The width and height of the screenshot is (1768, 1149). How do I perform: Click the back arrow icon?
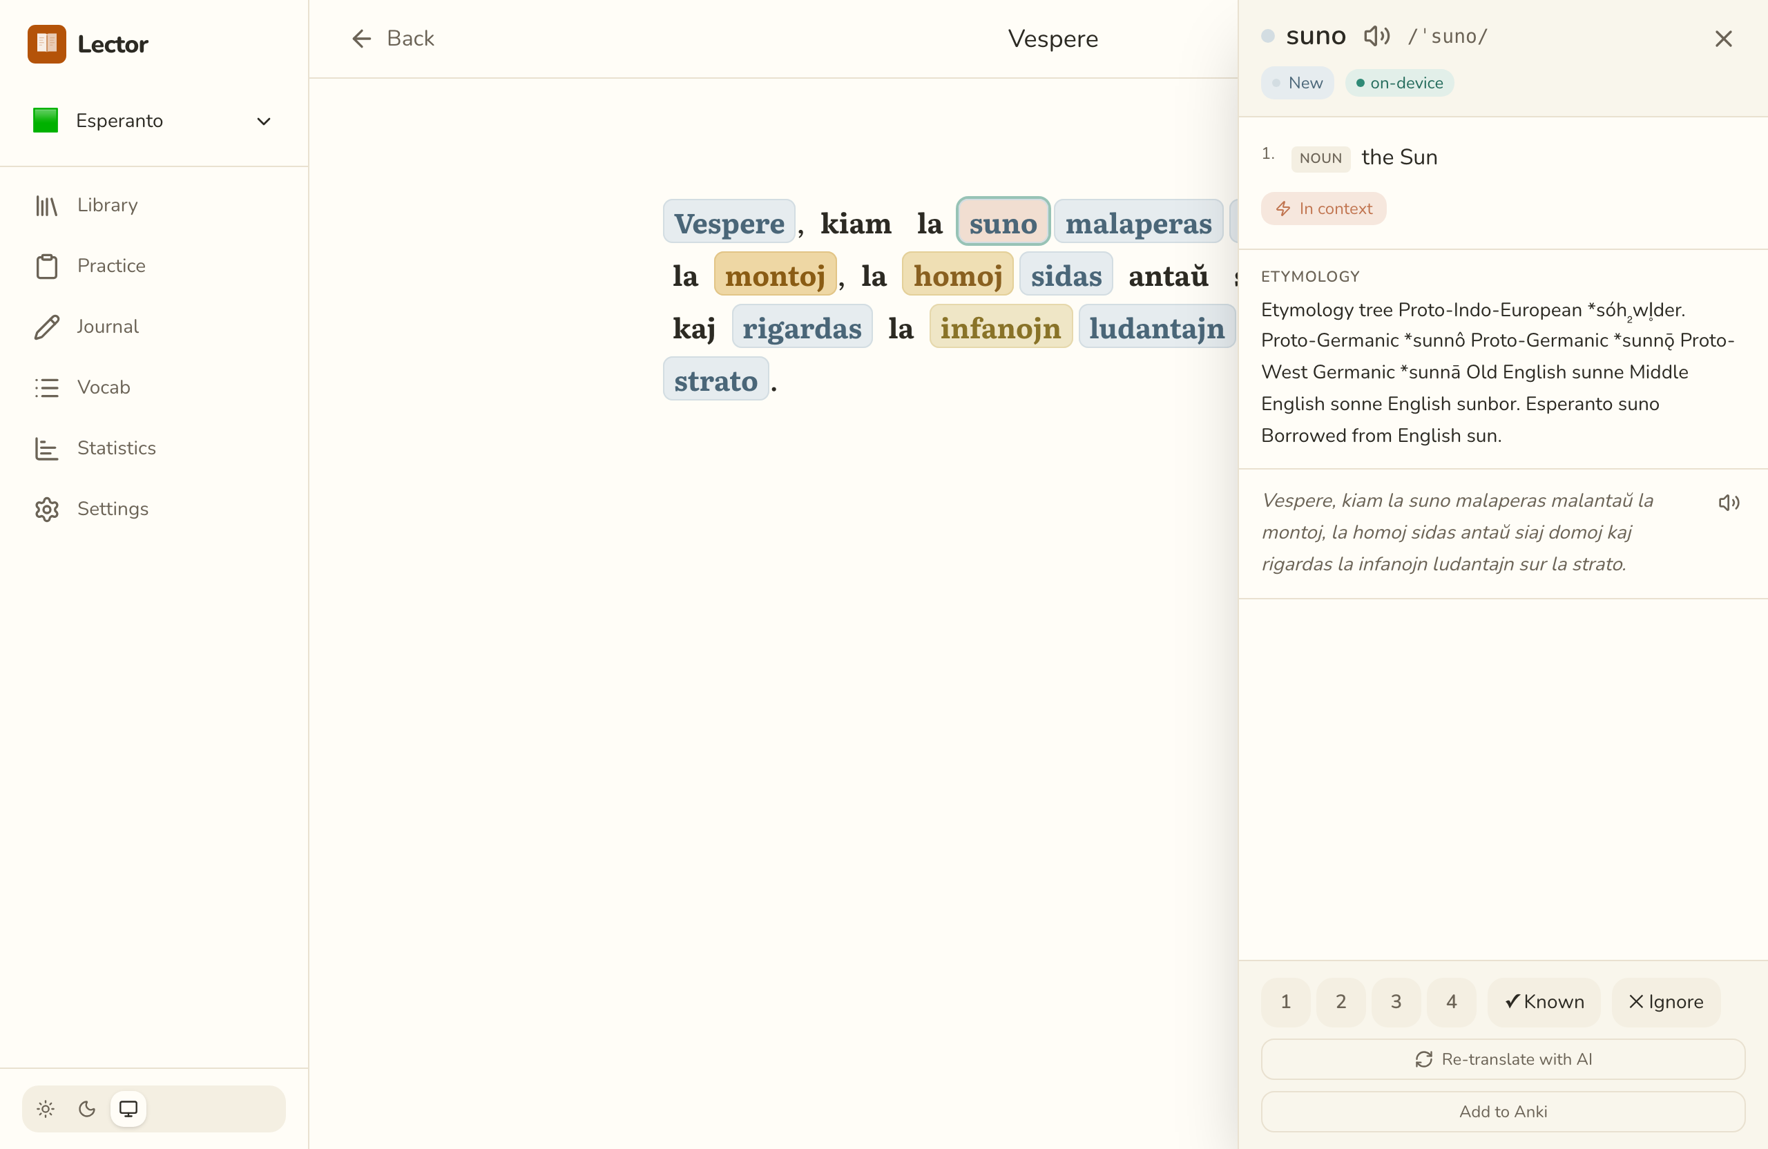coord(361,39)
